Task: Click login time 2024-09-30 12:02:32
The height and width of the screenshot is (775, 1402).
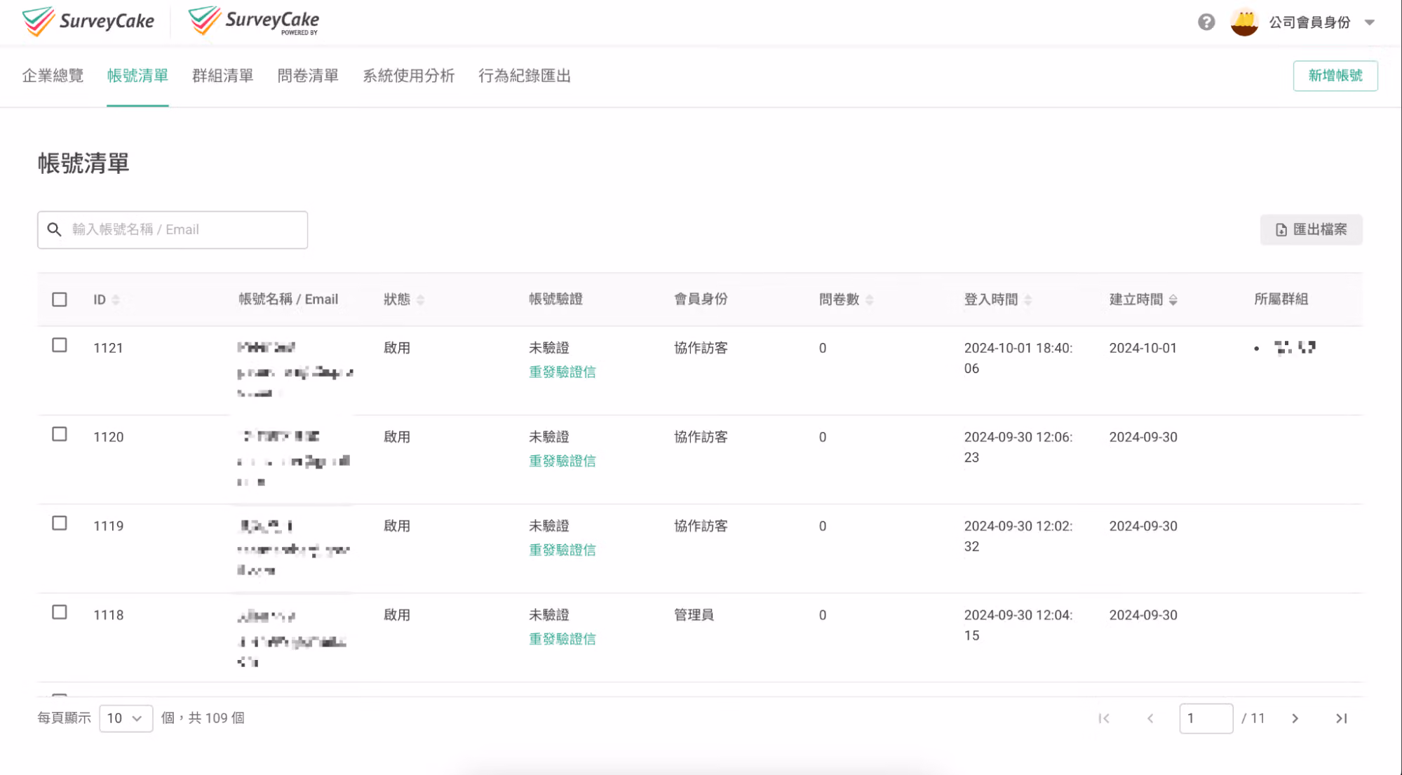Action: click(x=1018, y=536)
